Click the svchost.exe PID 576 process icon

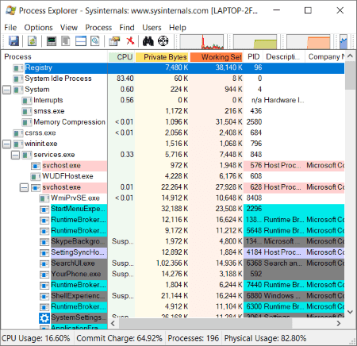point(36,166)
